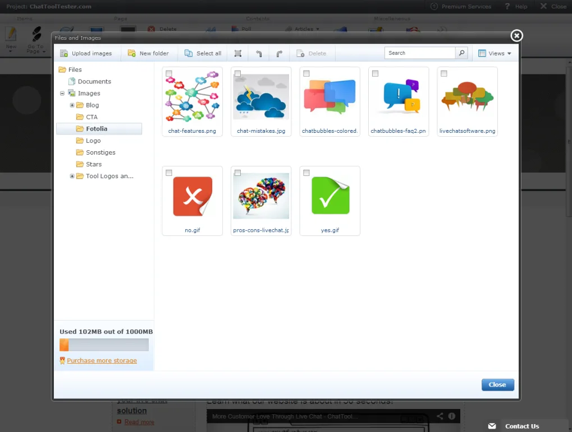This screenshot has height=432, width=572.
Task: Click the Upload images button
Action: (86, 53)
